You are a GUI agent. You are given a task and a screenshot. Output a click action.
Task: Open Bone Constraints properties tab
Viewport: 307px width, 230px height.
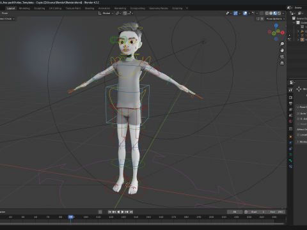(x=290, y=167)
